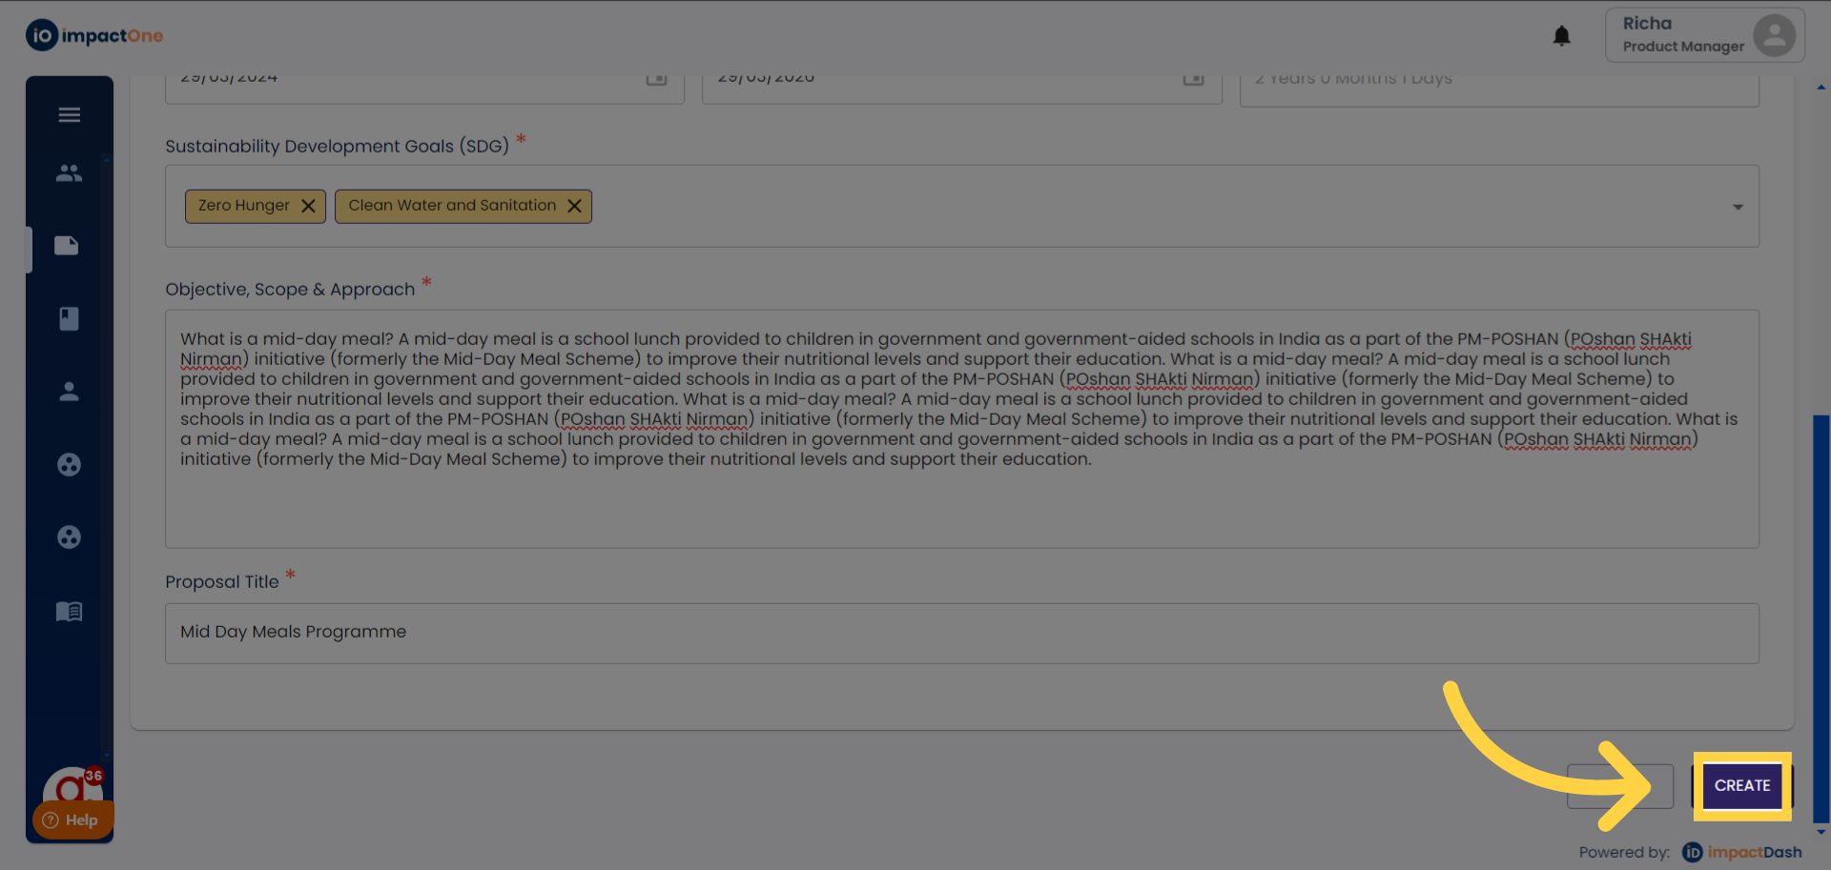Open the Help button
Image resolution: width=1831 pixels, height=870 pixels.
tap(72, 820)
